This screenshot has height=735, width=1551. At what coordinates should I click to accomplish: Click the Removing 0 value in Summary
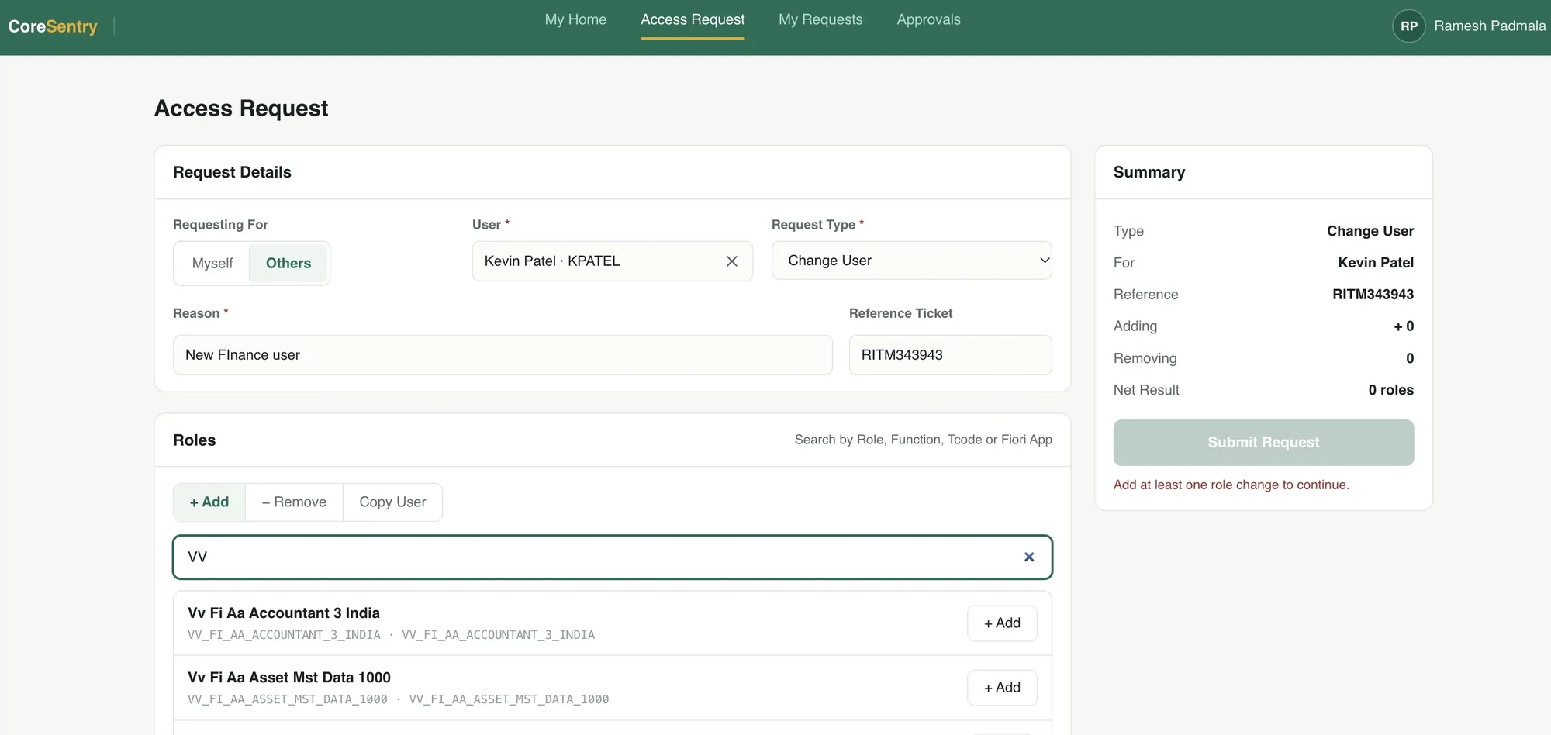pos(1409,358)
